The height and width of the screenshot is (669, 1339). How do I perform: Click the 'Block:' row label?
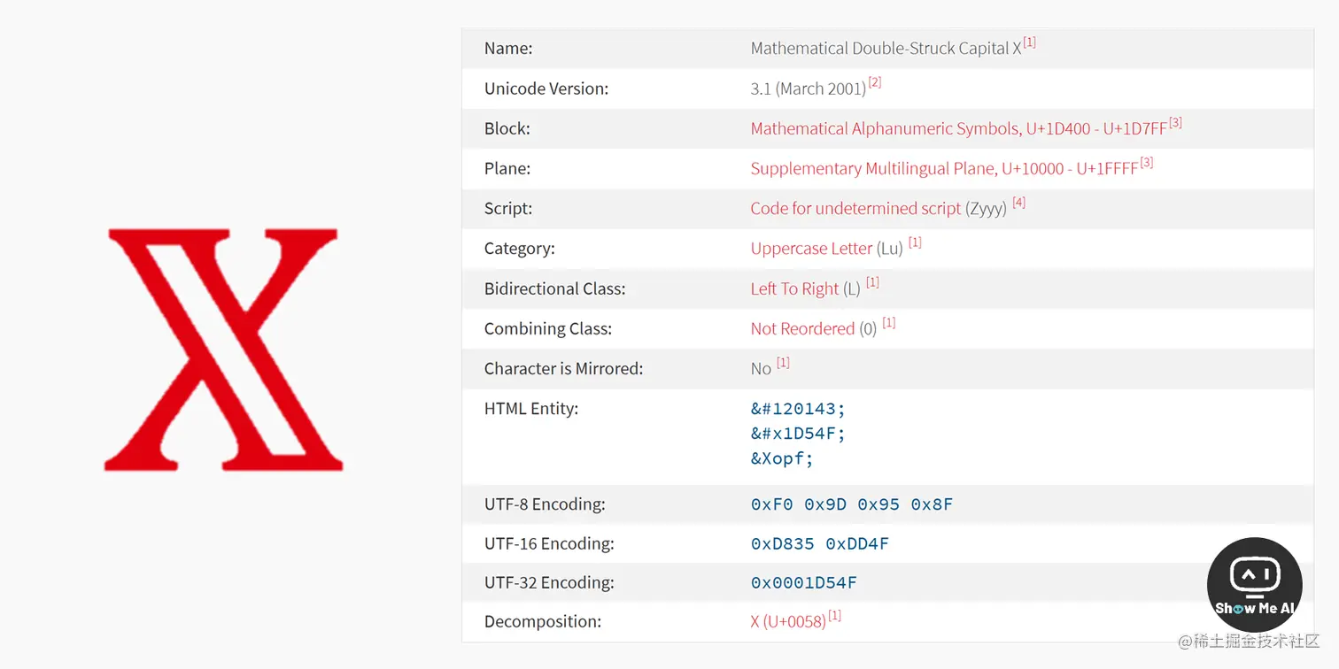click(x=507, y=128)
